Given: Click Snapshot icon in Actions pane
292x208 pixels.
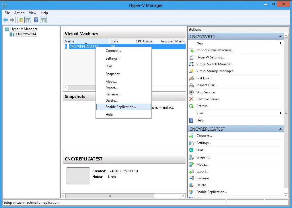Looking at the screenshot, I should point(191,157).
